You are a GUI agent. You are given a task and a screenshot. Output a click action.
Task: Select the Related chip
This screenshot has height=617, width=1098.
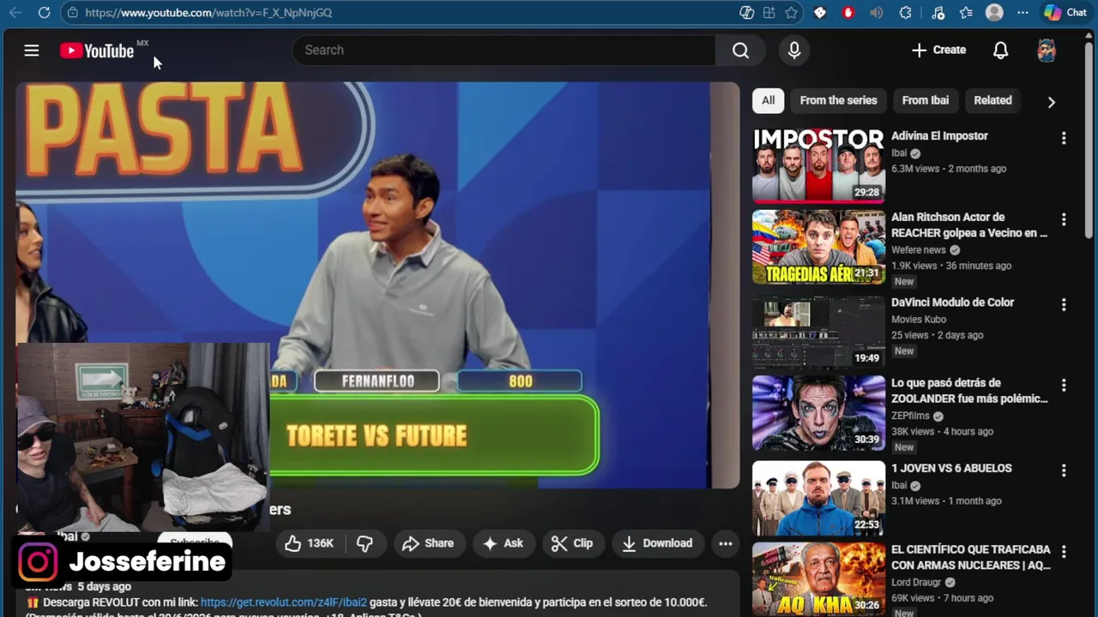(992, 100)
